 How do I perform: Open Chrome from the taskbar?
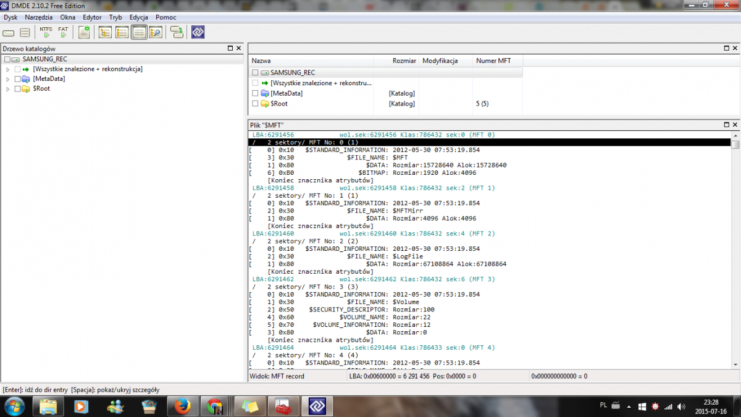(x=215, y=406)
